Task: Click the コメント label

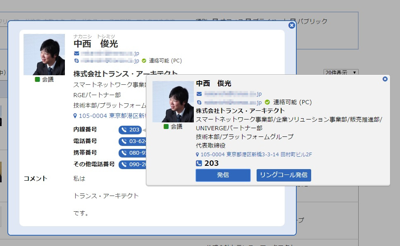Action: [x=36, y=178]
